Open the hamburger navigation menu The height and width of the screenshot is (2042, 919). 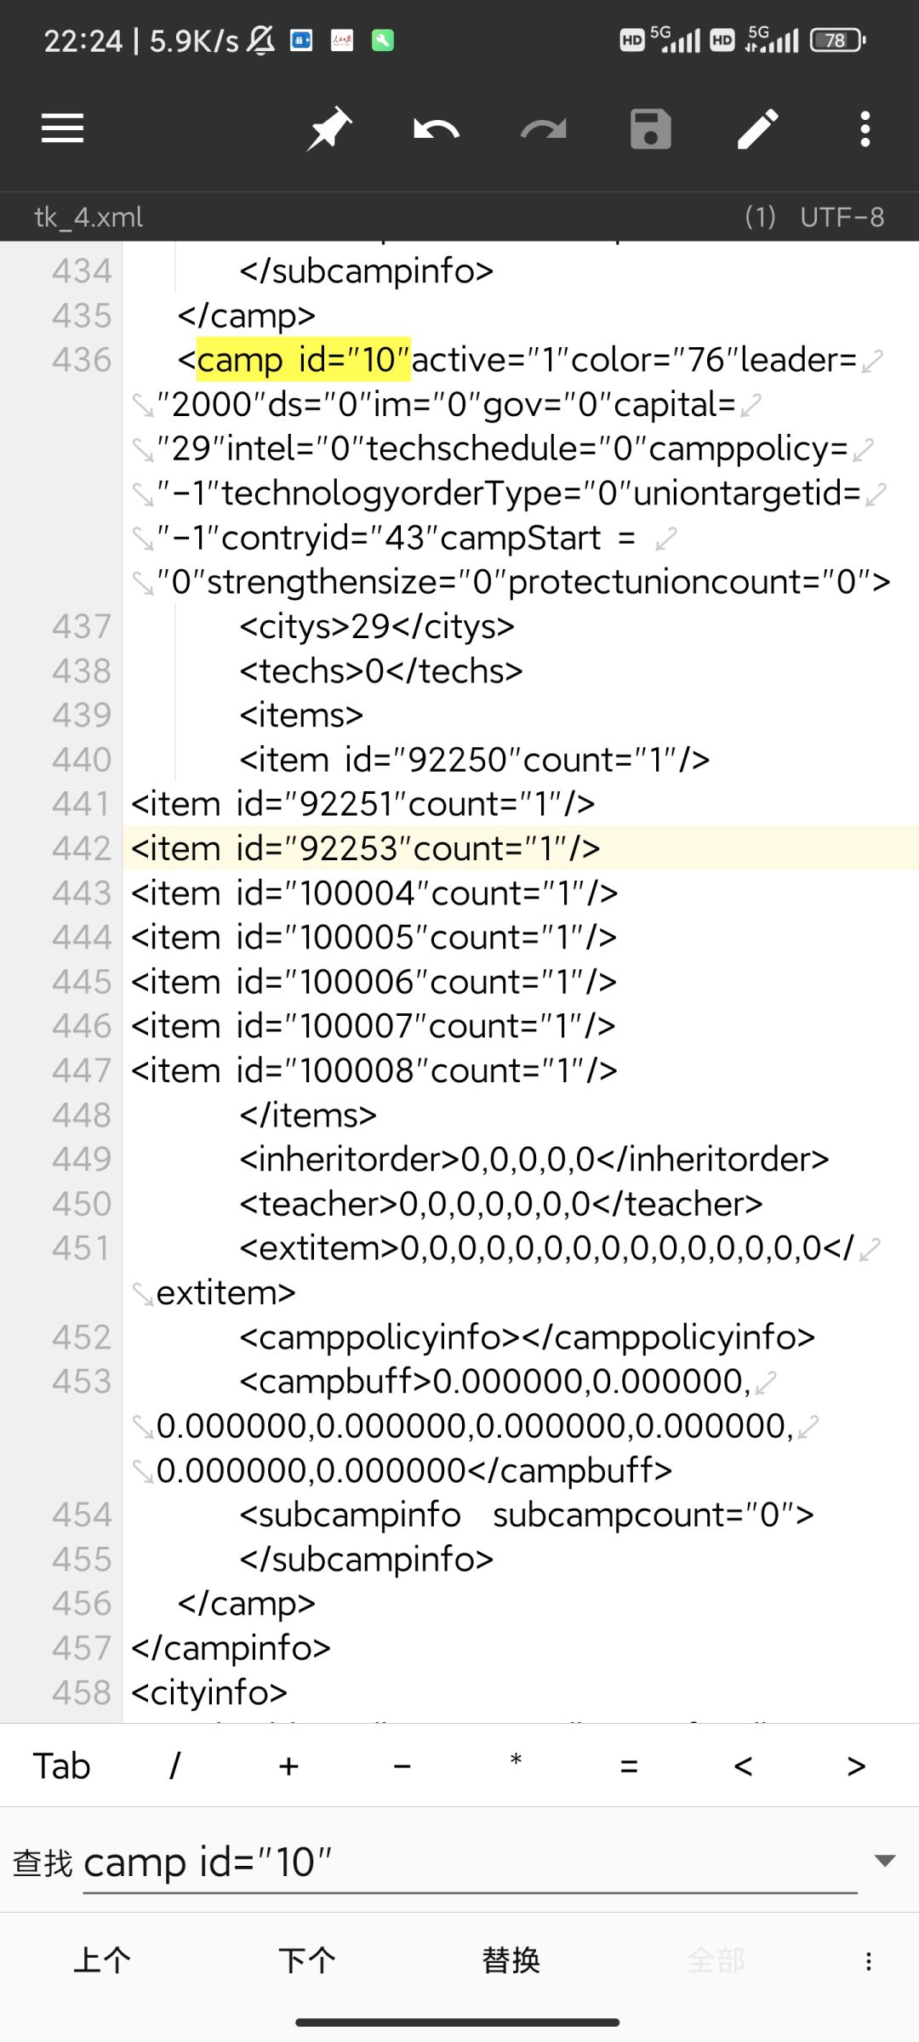click(x=62, y=129)
